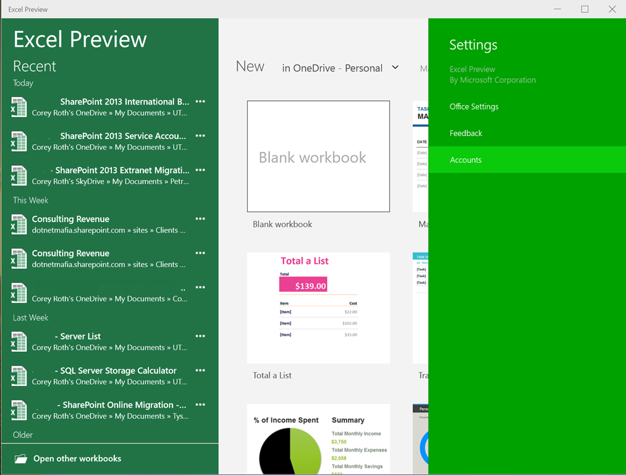Click the folder icon beside Open other workbooks
The width and height of the screenshot is (626, 475).
pyautogui.click(x=21, y=459)
